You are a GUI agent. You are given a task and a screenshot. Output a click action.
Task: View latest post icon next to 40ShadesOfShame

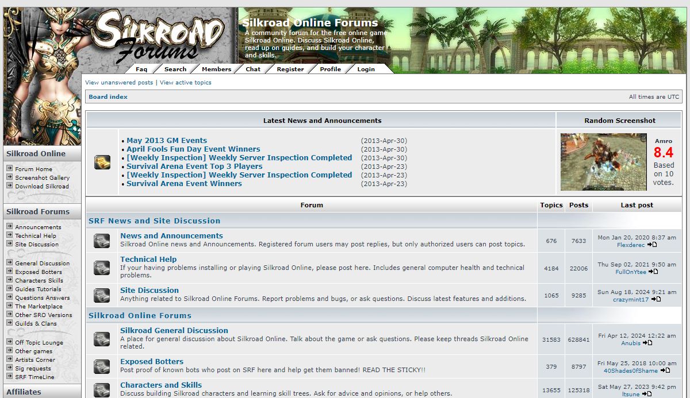coord(665,370)
